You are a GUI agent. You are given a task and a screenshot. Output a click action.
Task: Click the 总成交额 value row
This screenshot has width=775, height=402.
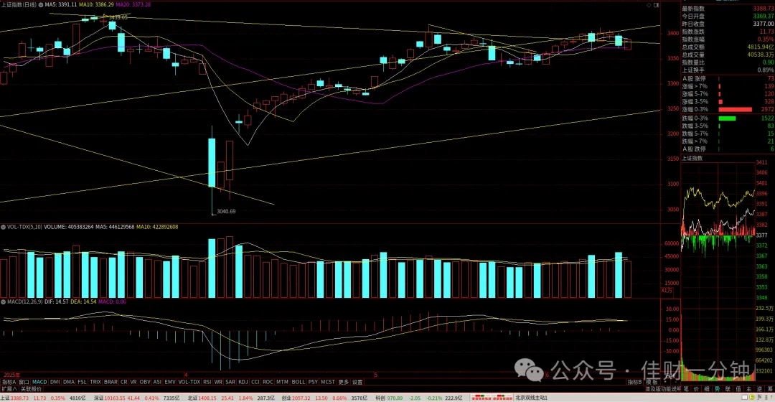(728, 47)
